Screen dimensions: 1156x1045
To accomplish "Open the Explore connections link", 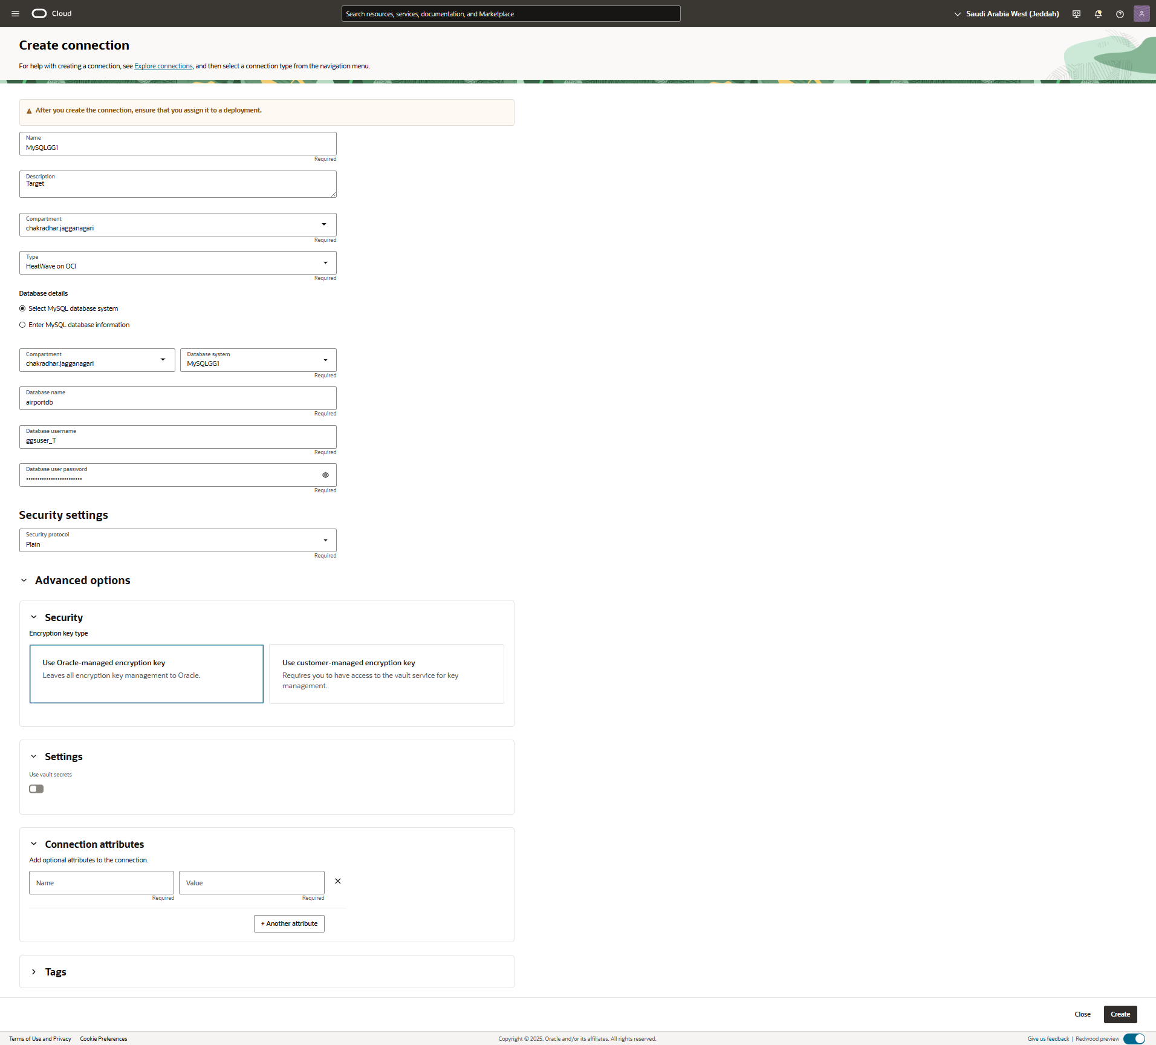I will coord(163,66).
